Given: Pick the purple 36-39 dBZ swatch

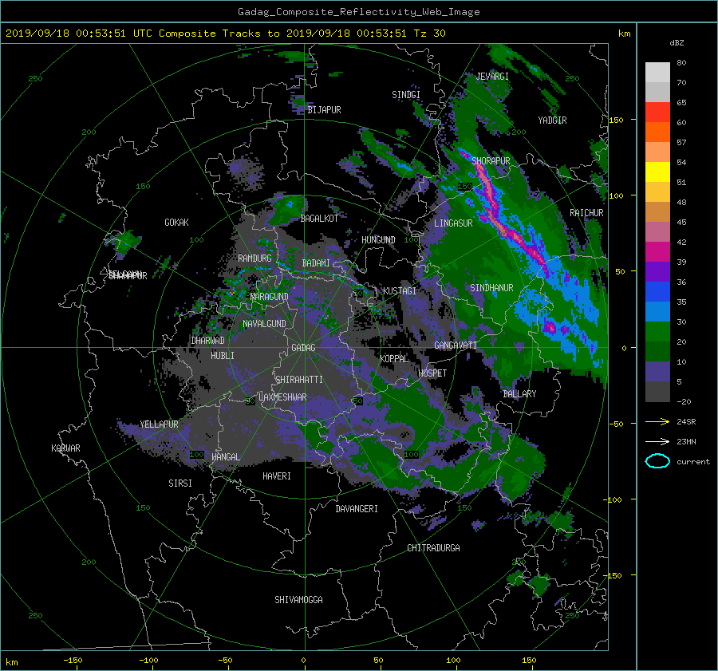Looking at the screenshot, I should (x=657, y=272).
